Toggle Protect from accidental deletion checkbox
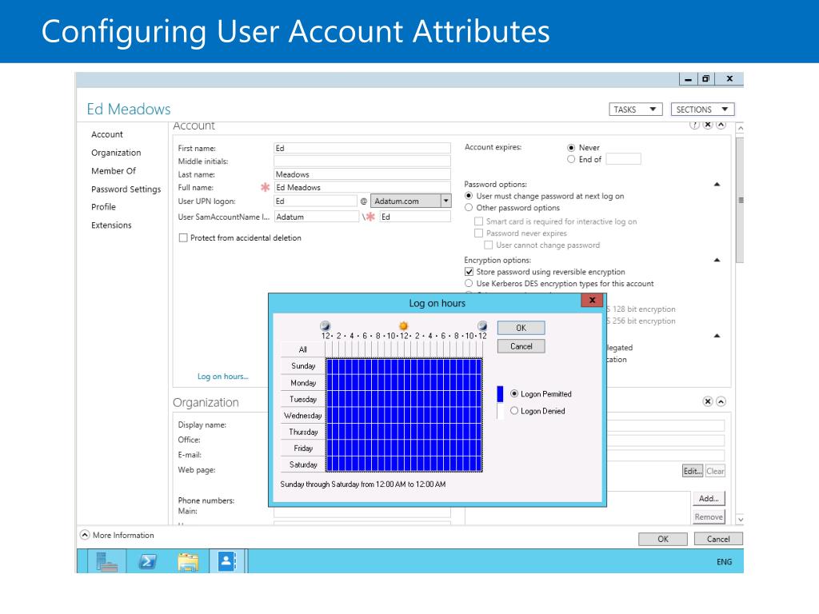 [x=183, y=237]
